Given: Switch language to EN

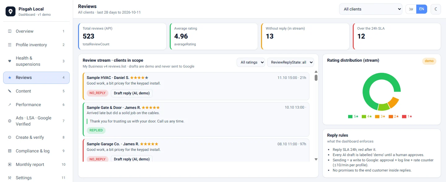Looking at the screenshot, I should (x=422, y=9).
